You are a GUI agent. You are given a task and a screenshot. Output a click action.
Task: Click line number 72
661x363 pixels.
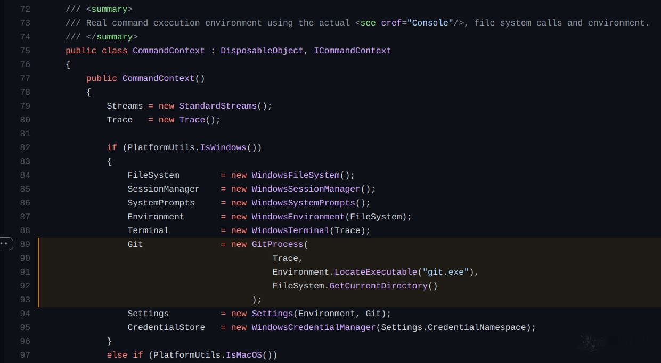pos(25,9)
